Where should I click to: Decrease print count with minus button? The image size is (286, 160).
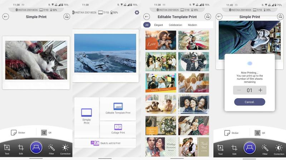[239, 90]
